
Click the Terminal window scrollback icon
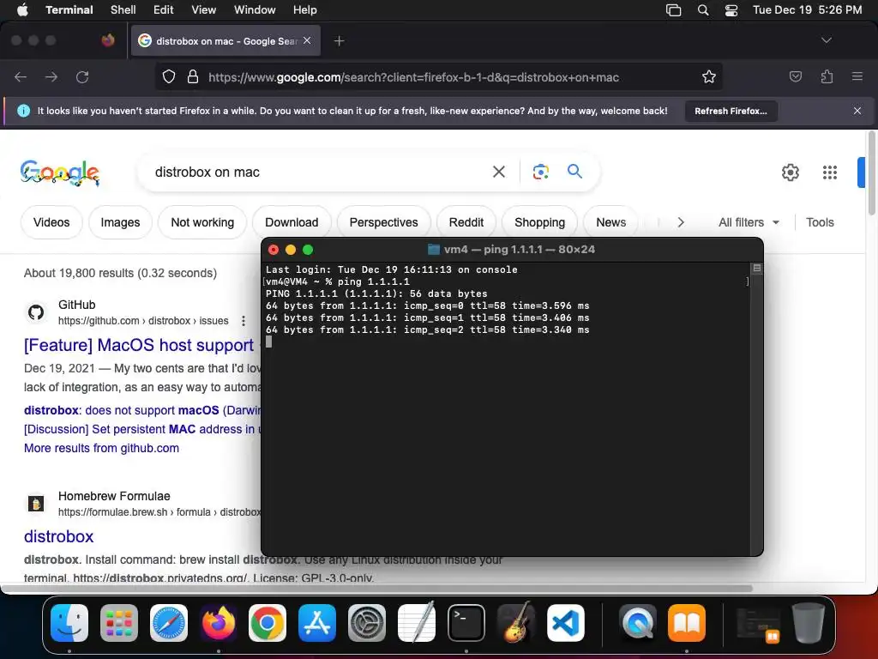coord(756,269)
